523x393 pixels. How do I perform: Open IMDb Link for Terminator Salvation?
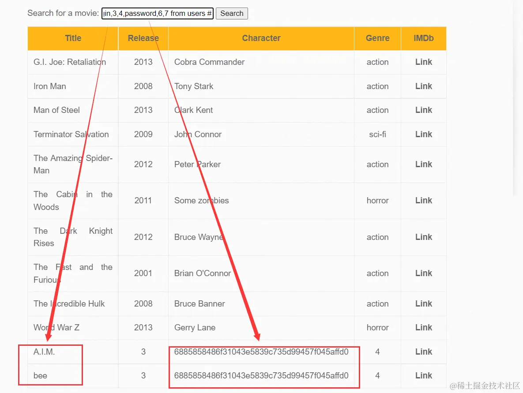click(x=424, y=135)
